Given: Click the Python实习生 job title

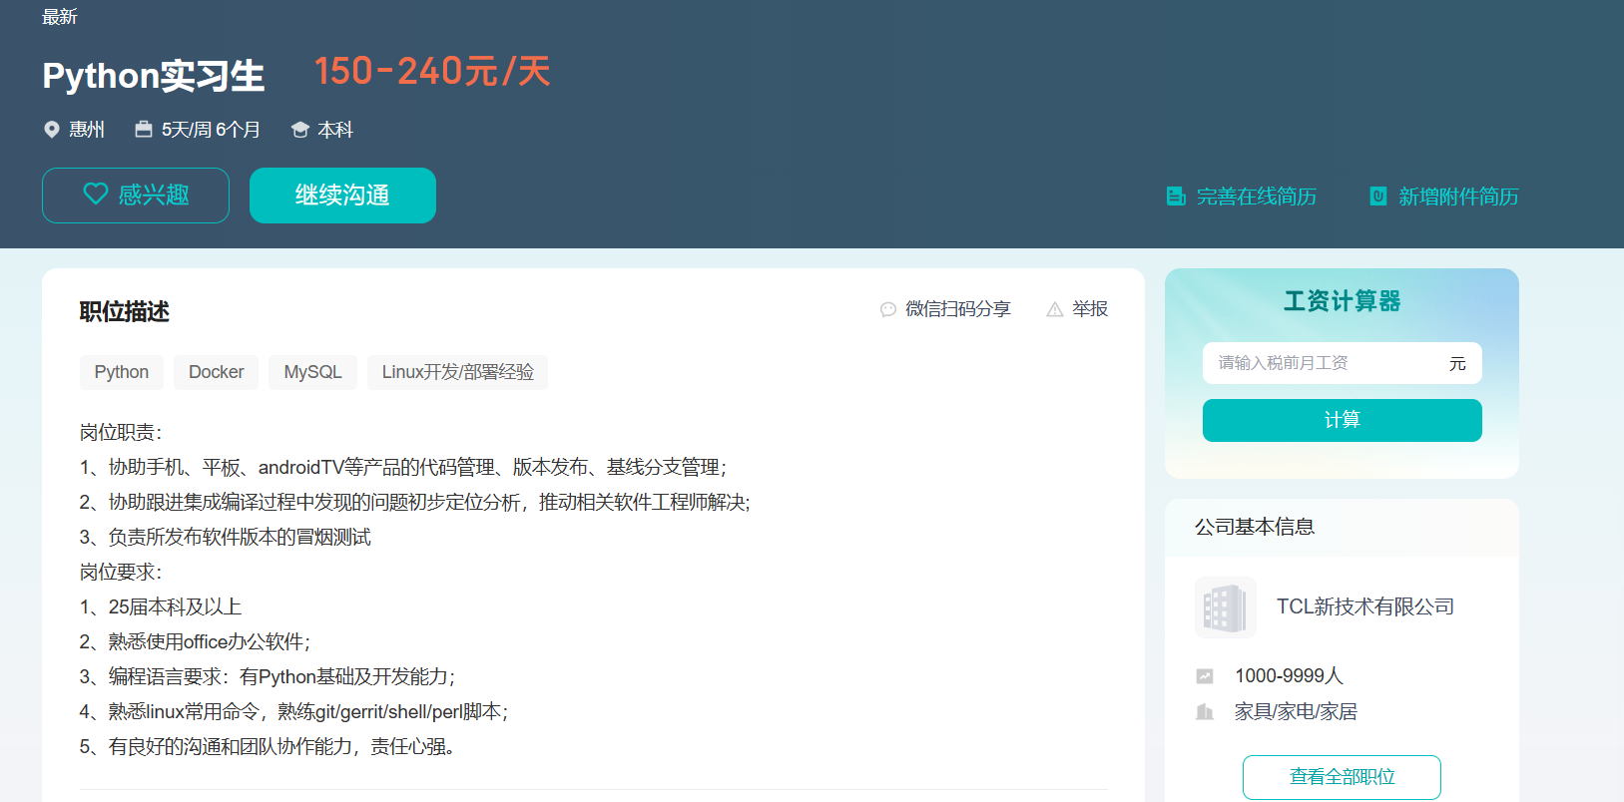Looking at the screenshot, I should pos(154,76).
